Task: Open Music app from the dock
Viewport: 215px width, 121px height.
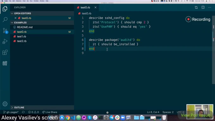Action: [95, 118]
